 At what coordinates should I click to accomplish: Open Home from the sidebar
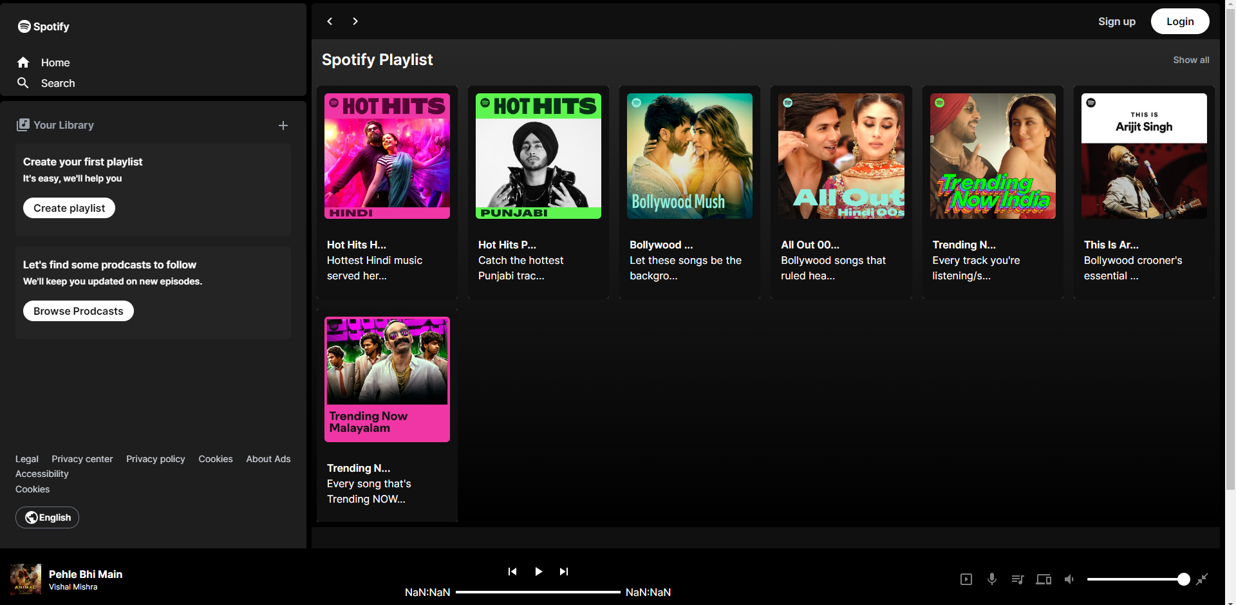[55, 62]
